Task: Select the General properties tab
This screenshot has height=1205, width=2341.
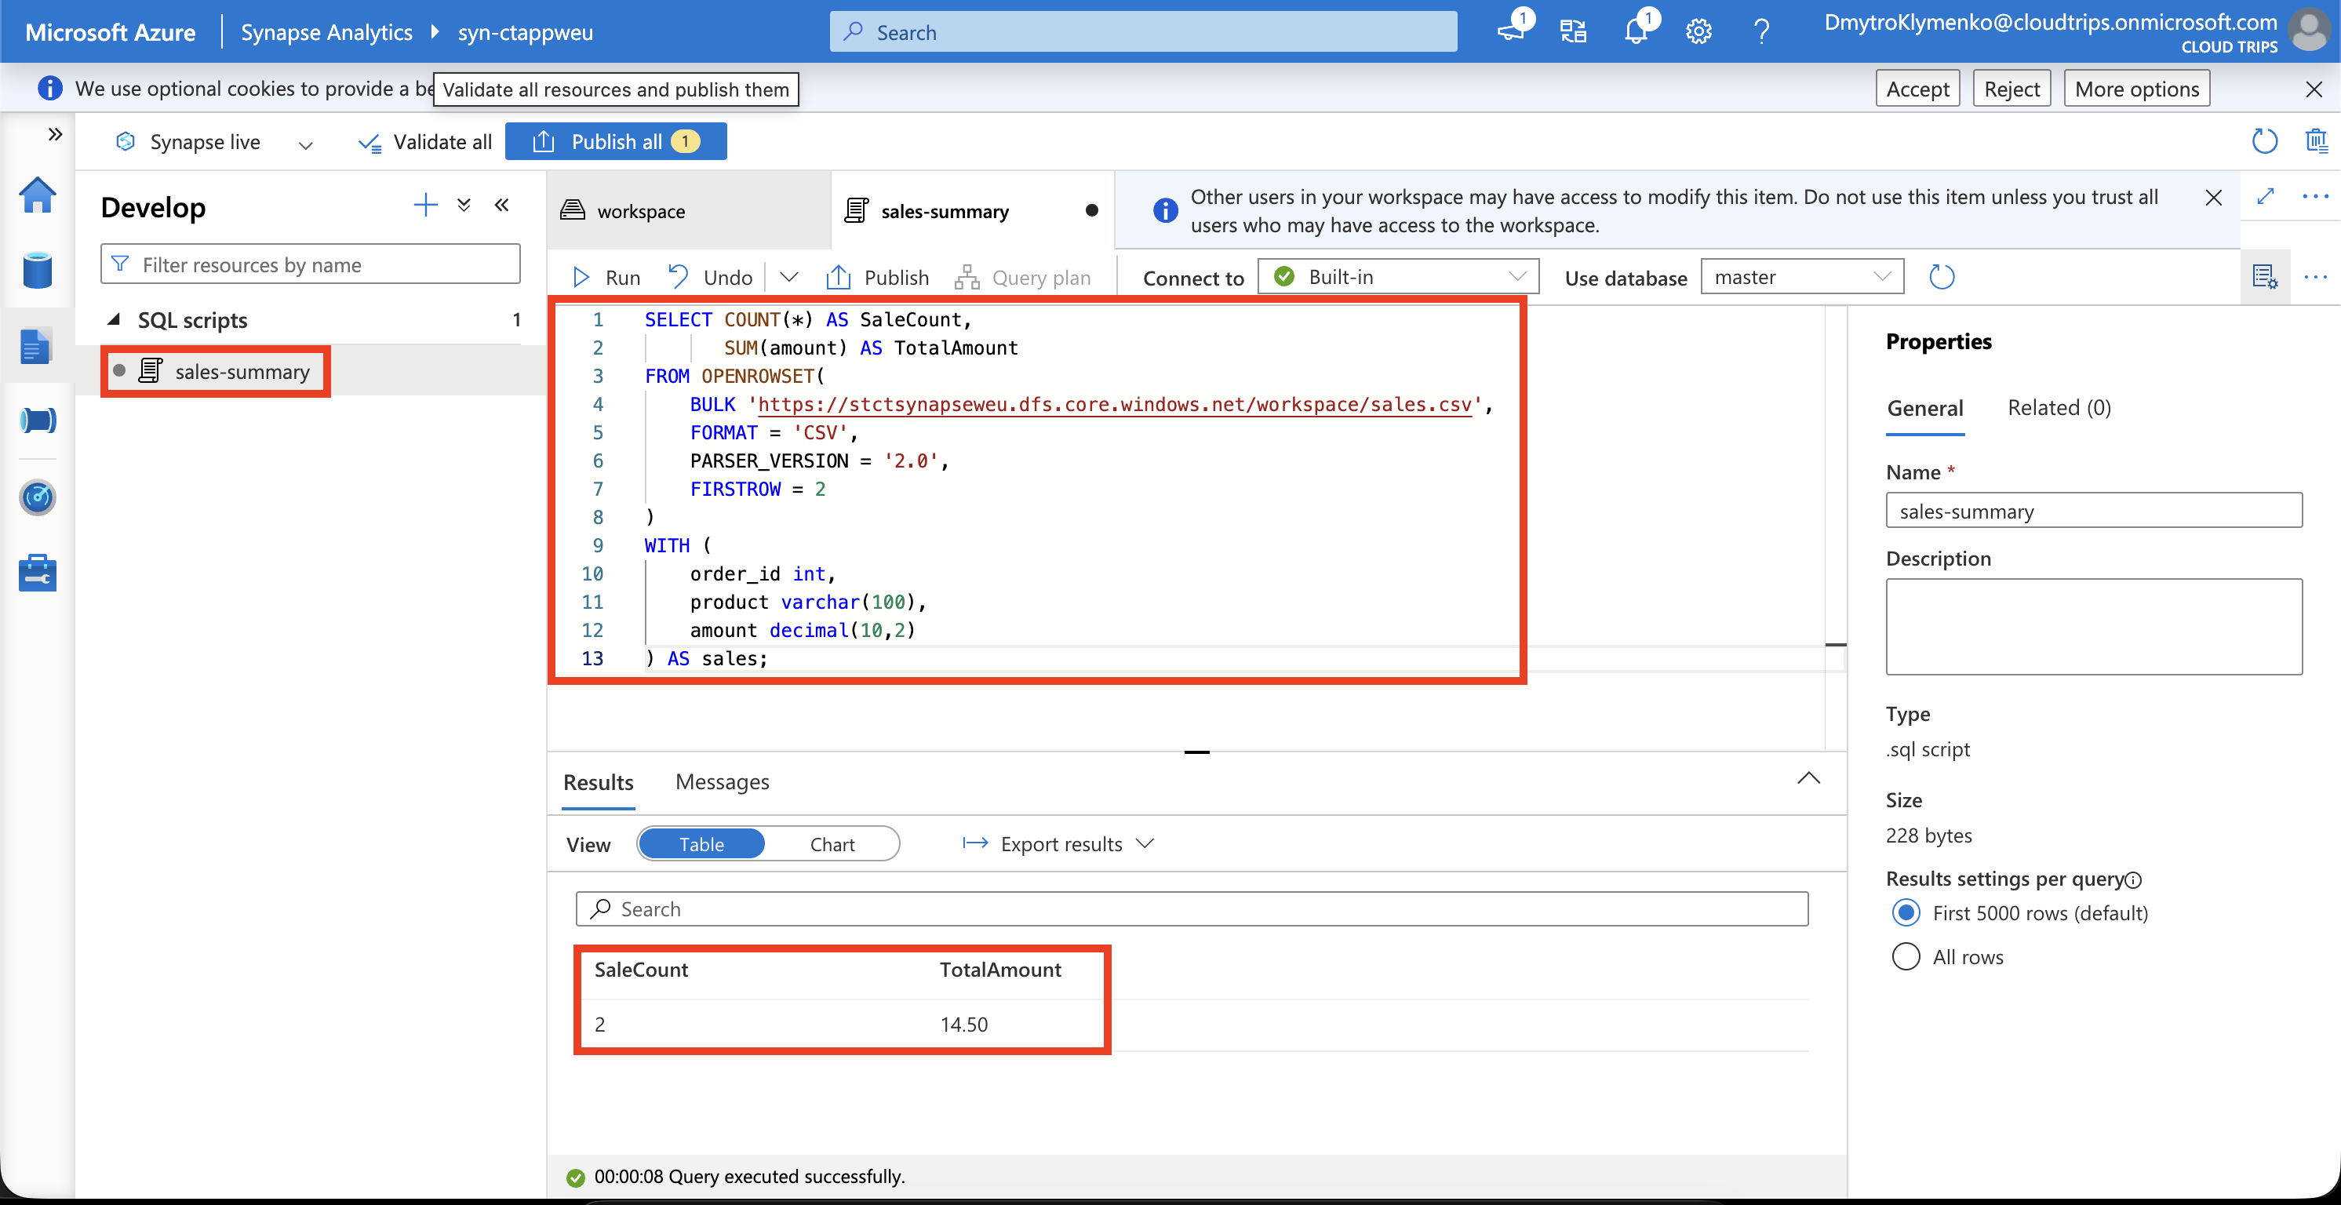Action: (x=1924, y=408)
